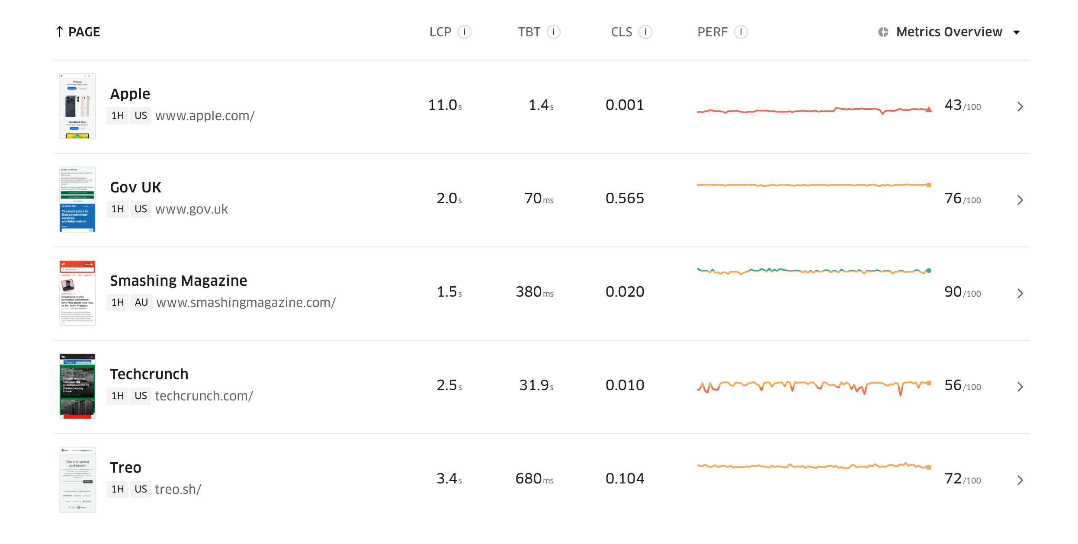Click the TBT info icon
The image size is (1078, 544).
[554, 32]
